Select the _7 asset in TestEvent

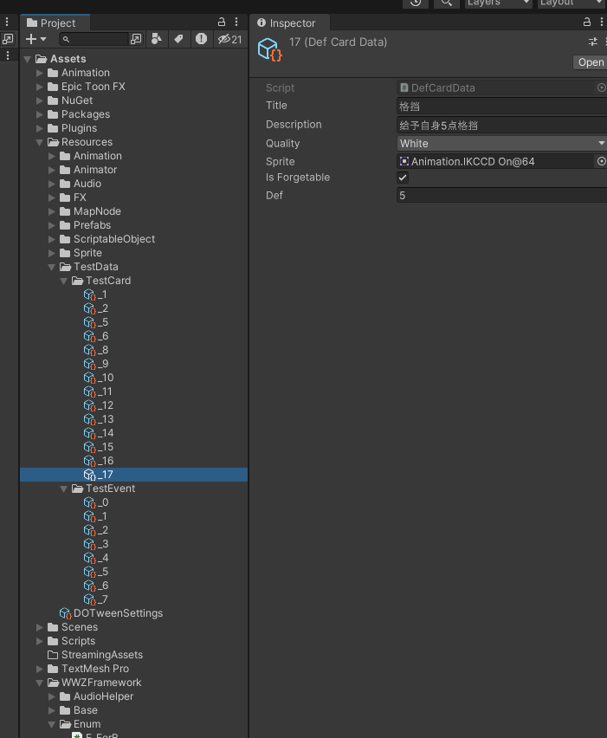[x=96, y=599]
